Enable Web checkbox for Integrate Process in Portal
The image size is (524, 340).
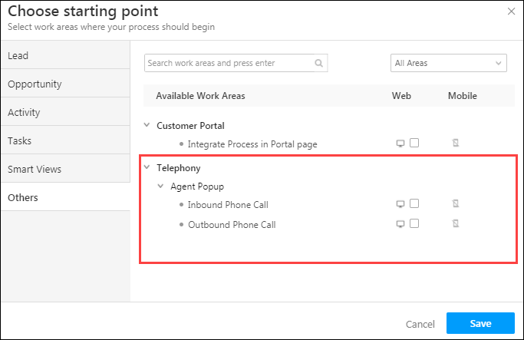(414, 143)
